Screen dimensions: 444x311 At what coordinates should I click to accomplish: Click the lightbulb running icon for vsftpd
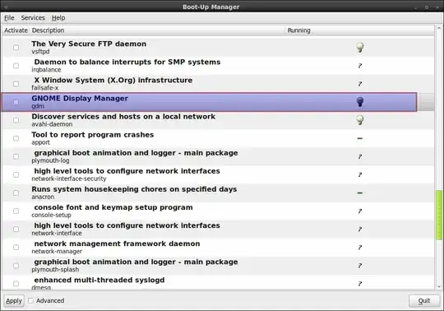pos(359,47)
